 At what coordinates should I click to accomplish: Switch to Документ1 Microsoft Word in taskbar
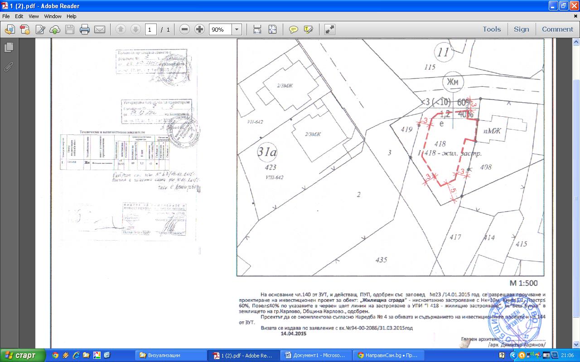pyautogui.click(x=315, y=356)
